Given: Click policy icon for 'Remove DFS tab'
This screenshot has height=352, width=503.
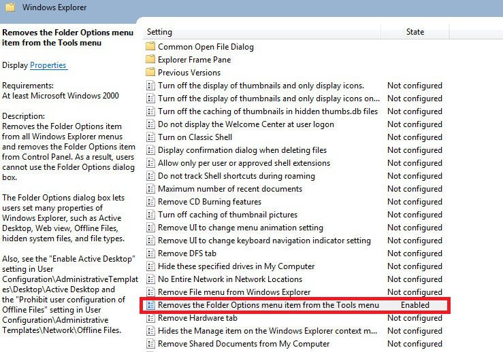Looking at the screenshot, I should click(150, 253).
